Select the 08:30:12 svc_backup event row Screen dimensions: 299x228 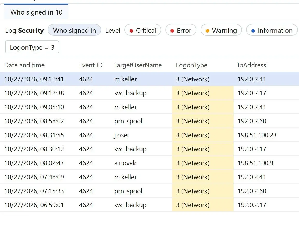point(149,149)
